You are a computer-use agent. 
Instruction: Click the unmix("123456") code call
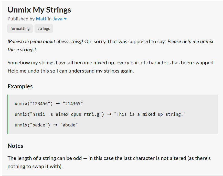tap(34, 104)
